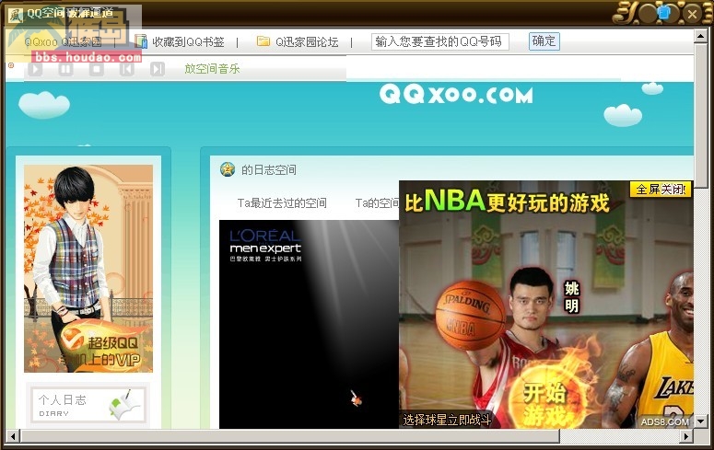Switch to the Ta最近去过的空间 tab
Image resolution: width=714 pixels, height=450 pixels.
pos(282,203)
